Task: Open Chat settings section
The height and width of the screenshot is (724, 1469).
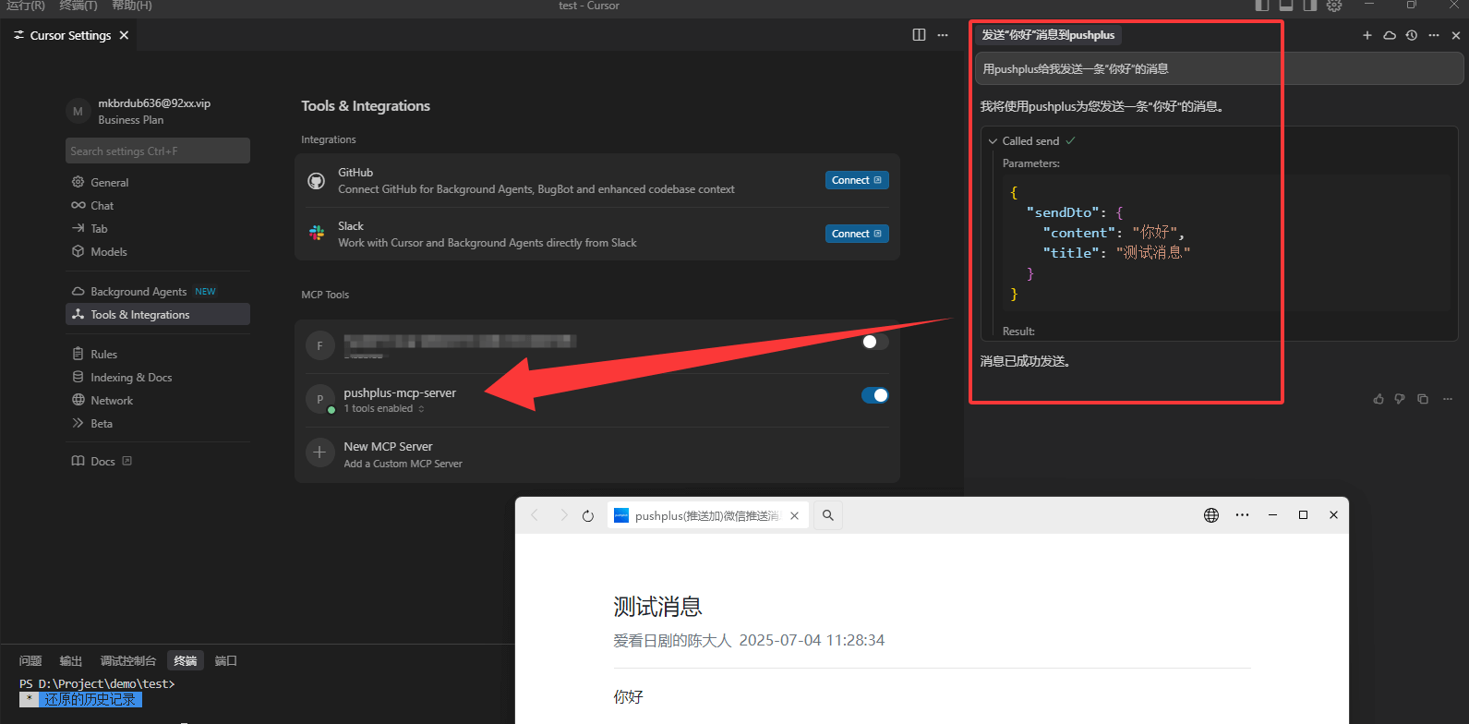Action: click(158, 206)
